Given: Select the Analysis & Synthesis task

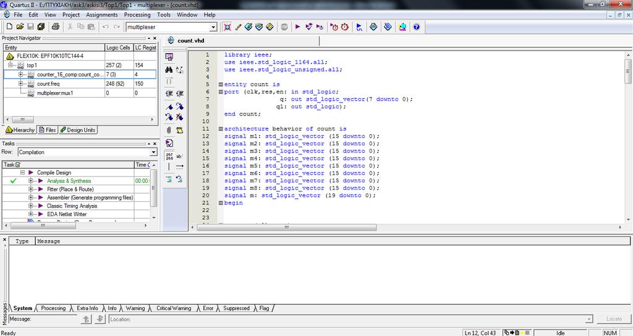Looking at the screenshot, I should [69, 181].
